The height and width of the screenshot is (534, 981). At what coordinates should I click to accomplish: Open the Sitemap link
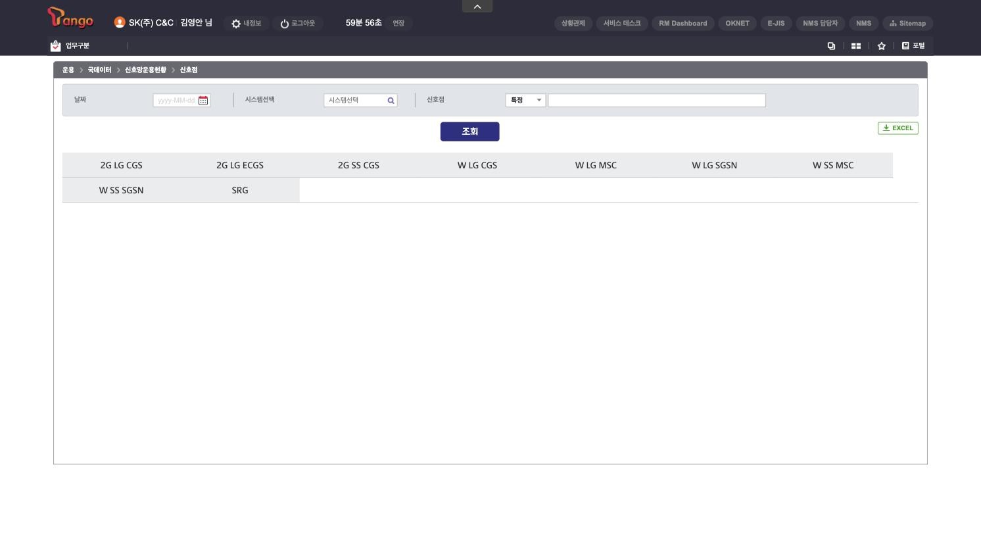point(908,24)
